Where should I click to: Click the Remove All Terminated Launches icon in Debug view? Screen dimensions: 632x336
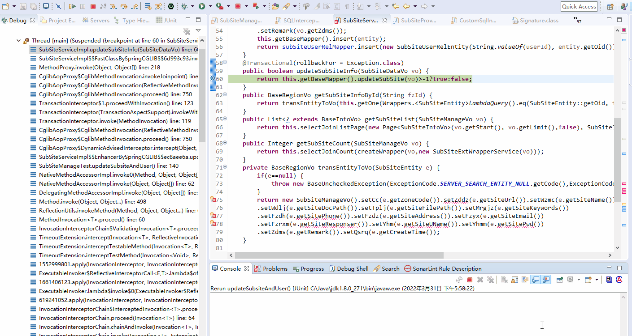click(x=187, y=31)
